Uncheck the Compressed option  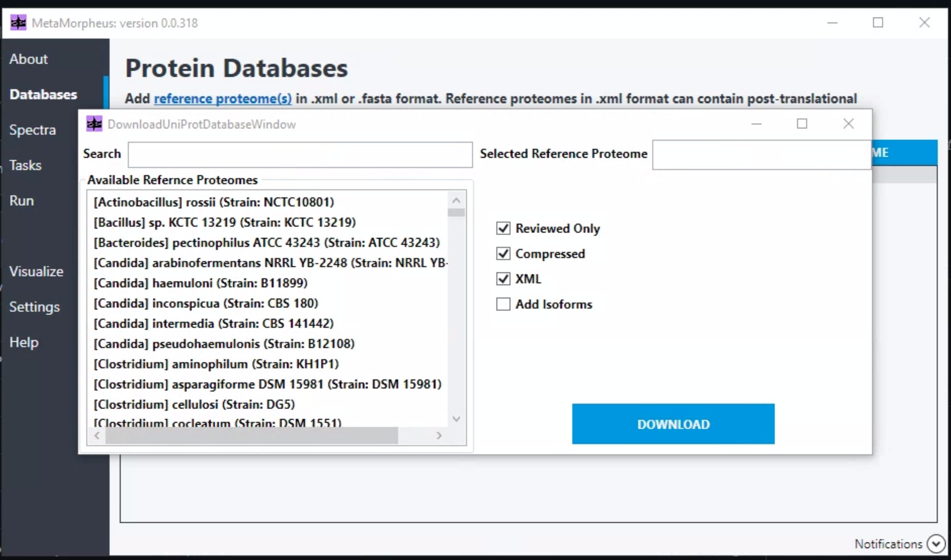[x=503, y=253]
